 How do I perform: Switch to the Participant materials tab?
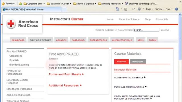coord(138,62)
